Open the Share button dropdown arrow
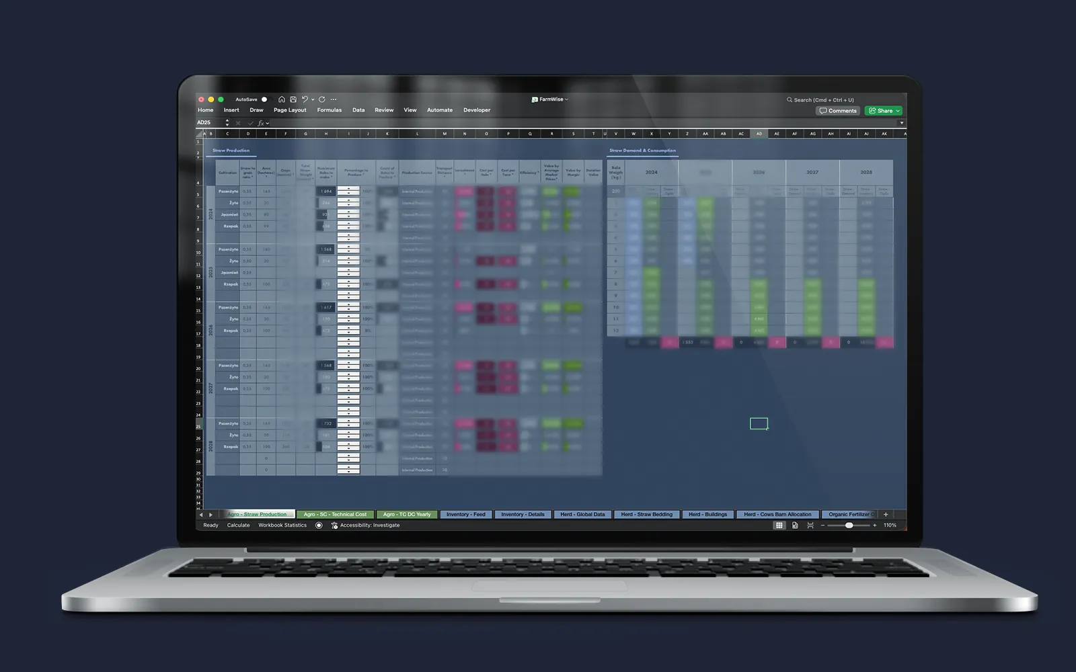Viewport: 1076px width, 672px height. [898, 111]
